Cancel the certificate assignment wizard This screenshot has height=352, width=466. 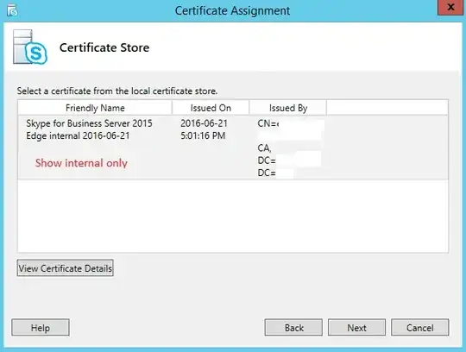pos(420,327)
